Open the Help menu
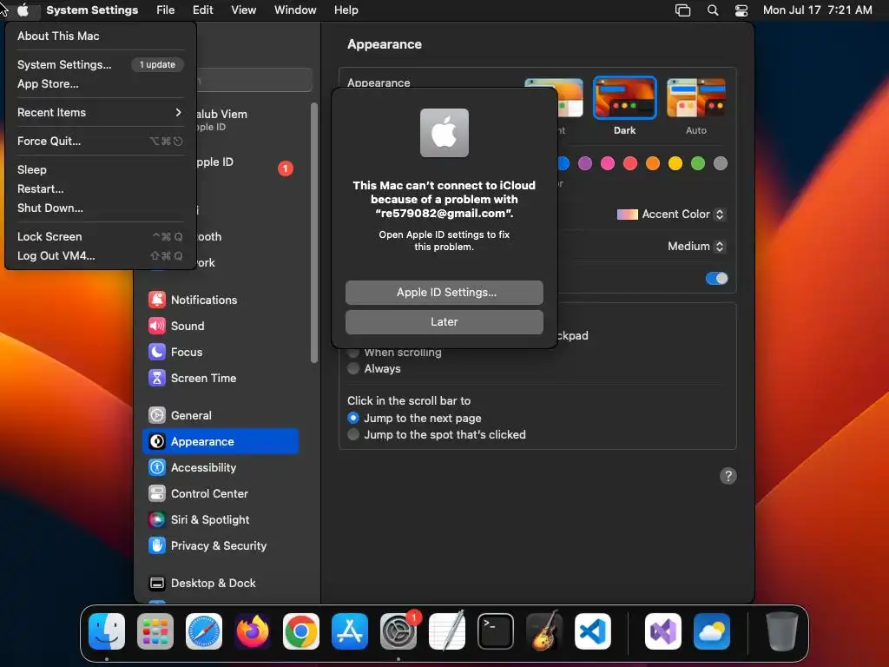This screenshot has height=667, width=889. (346, 10)
